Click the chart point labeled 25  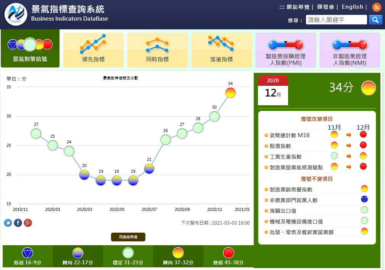[x=53, y=145]
